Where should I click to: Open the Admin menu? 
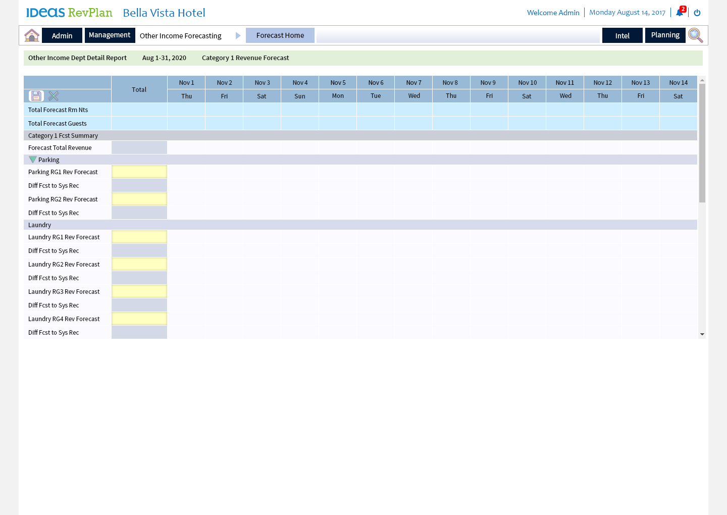pos(62,36)
